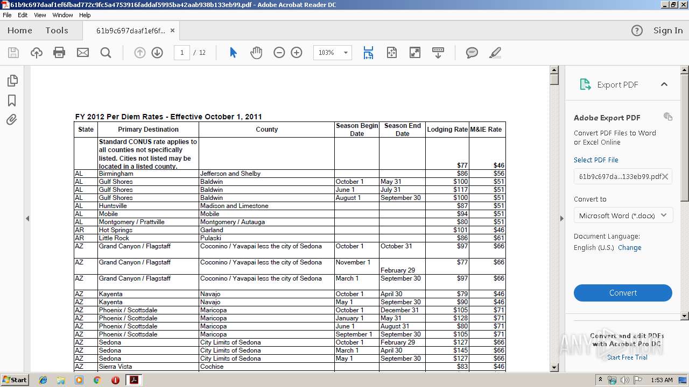Viewport: 689px width, 387px height.
Task: Launch Internet Explorer from taskbar
Action: 43,380
